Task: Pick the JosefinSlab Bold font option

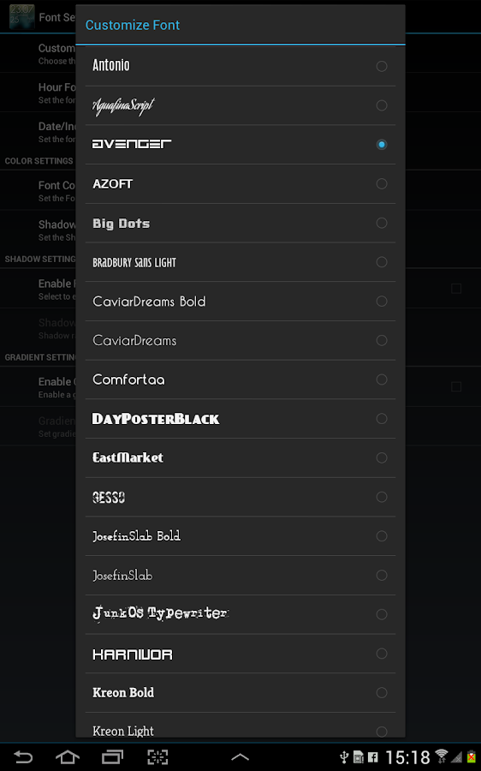Action: click(x=240, y=536)
